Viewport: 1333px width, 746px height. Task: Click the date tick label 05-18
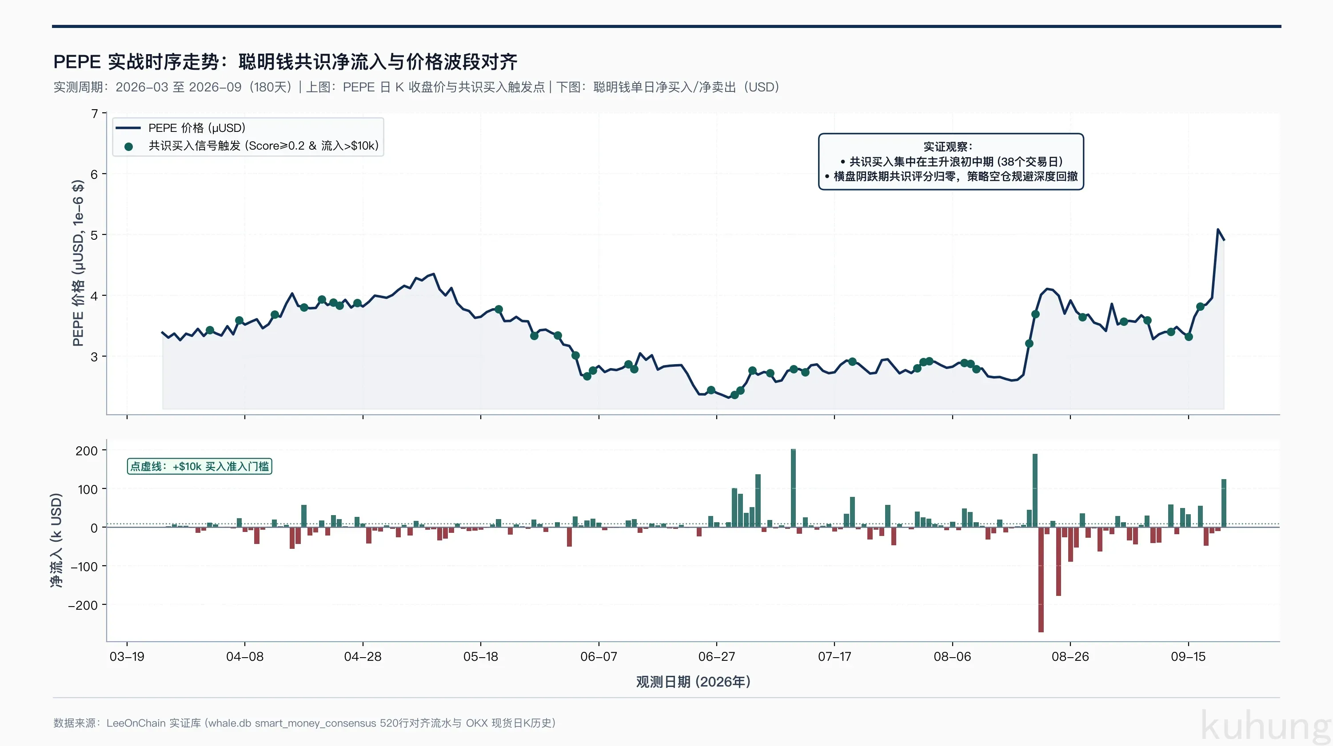tap(481, 657)
